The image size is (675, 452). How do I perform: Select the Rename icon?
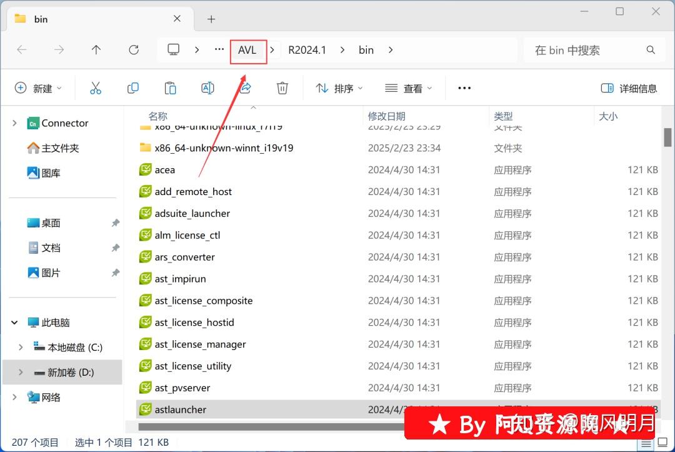[x=207, y=88]
